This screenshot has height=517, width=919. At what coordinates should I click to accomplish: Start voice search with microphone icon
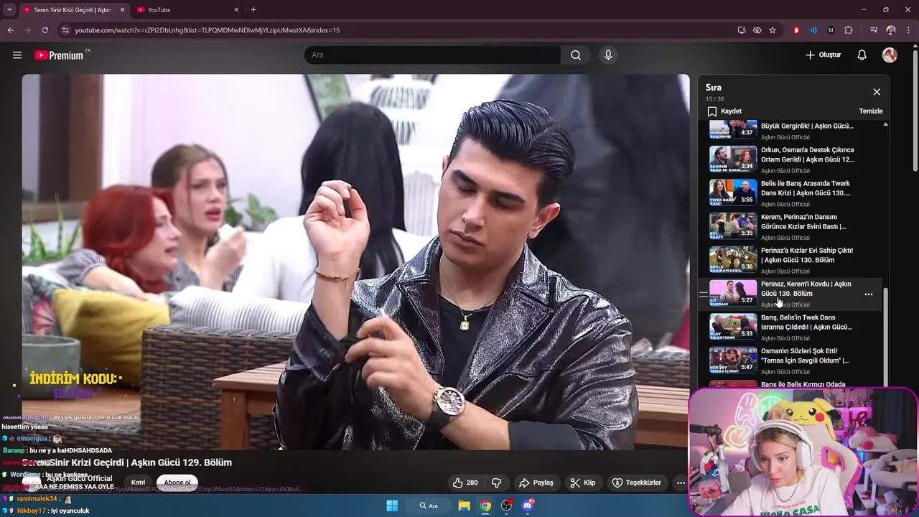(x=608, y=55)
